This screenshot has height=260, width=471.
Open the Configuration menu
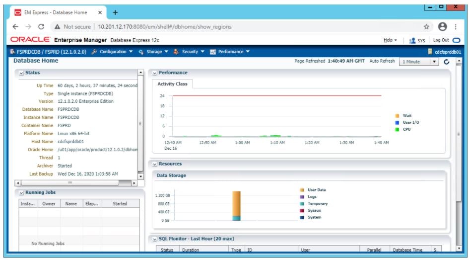116,52
